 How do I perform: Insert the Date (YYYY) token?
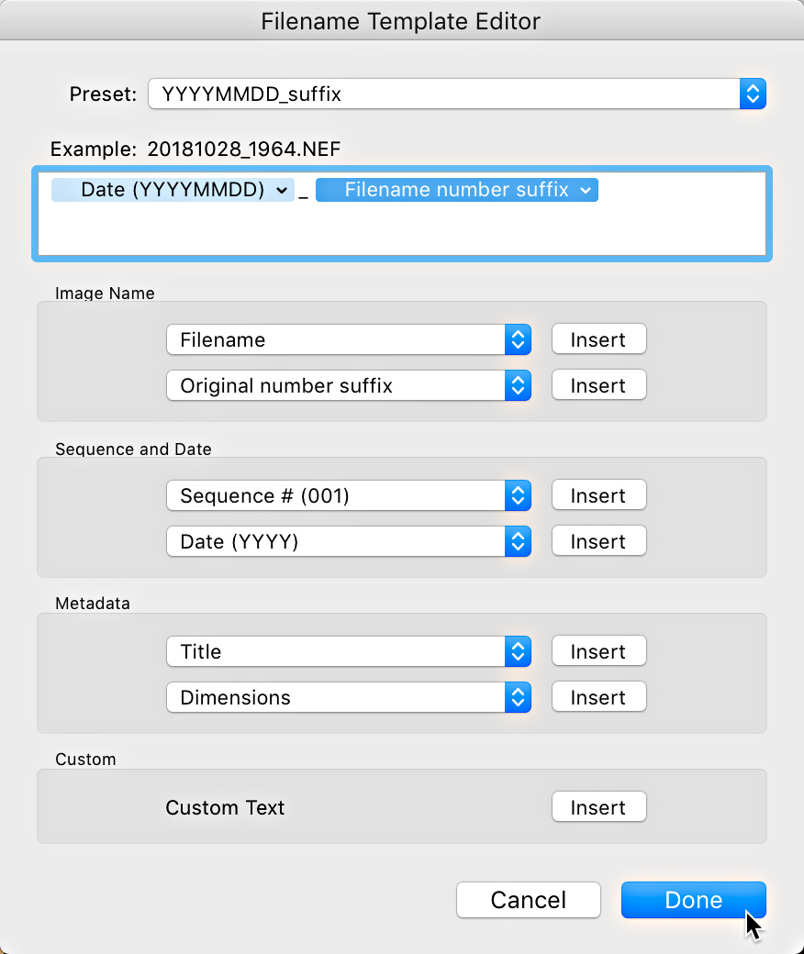[x=598, y=541]
